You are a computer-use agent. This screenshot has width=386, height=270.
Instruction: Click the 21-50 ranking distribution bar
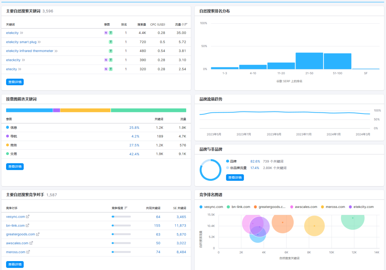tap(309, 61)
